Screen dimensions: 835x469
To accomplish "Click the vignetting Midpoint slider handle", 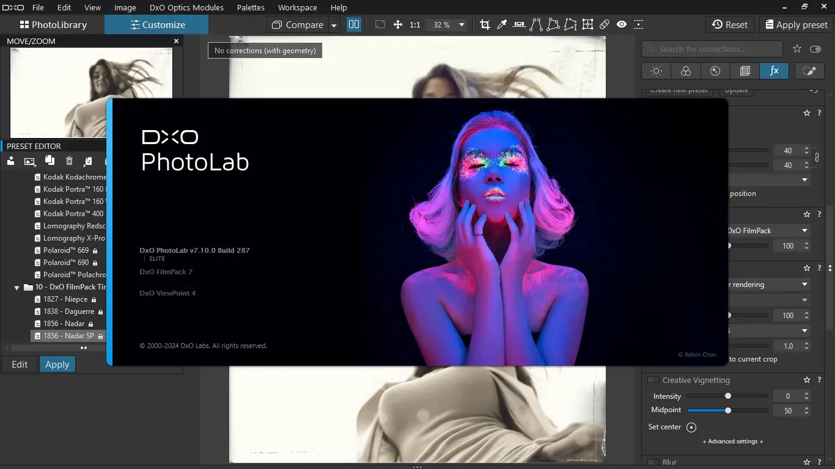I will (727, 411).
